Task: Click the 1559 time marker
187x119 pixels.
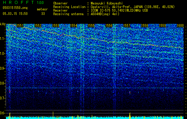Action: coord(162,26)
